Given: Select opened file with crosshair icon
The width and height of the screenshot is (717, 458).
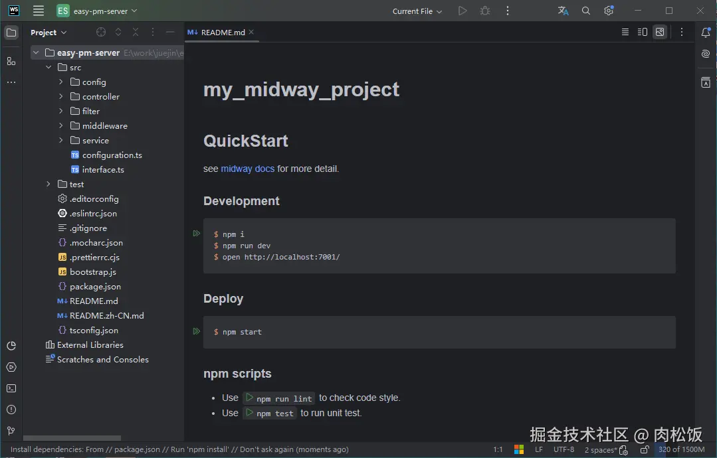Looking at the screenshot, I should (101, 32).
